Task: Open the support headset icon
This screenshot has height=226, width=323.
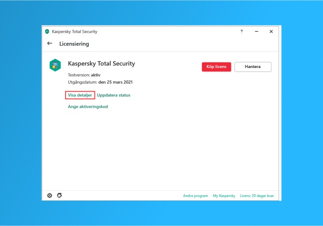Action: click(x=60, y=196)
